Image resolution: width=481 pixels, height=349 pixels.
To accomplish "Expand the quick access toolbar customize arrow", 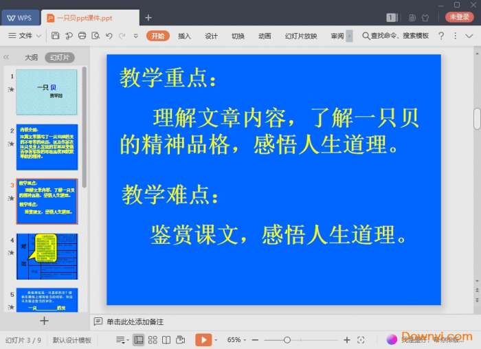I will pyautogui.click(x=135, y=36).
